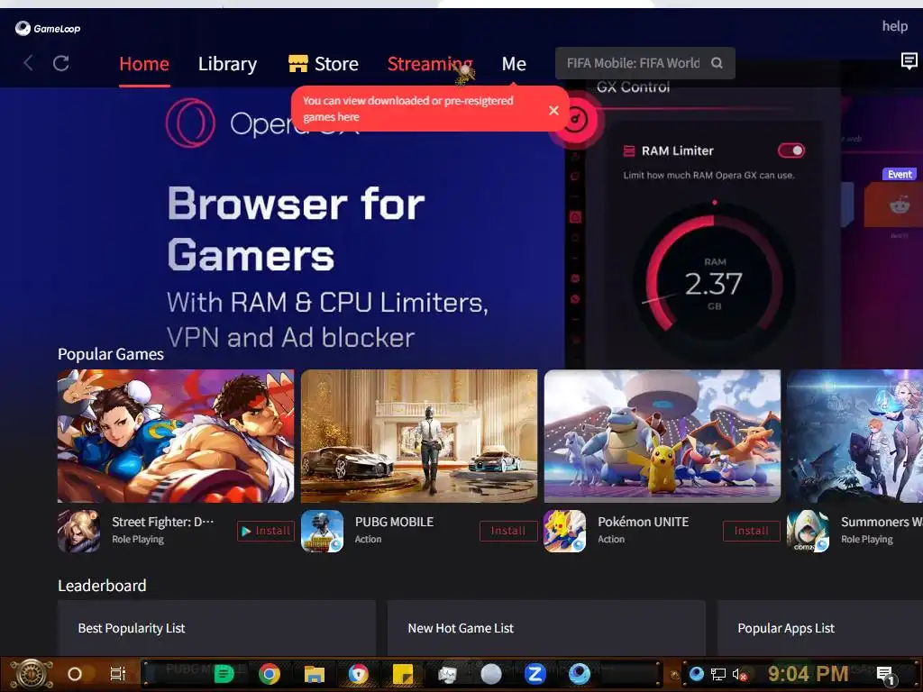Screen dimensions: 923x692
Task: Click the Opera GX logo banner
Action: point(262,123)
